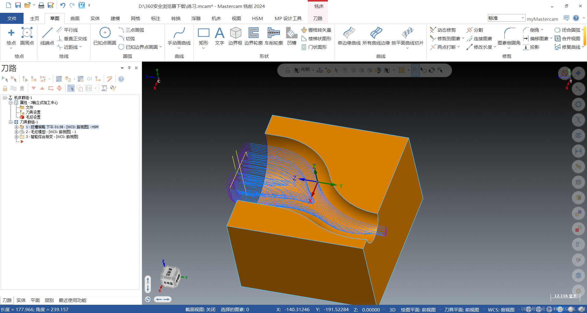
Task: Click the 动态修剪 dynamic trim button
Action: (x=443, y=30)
